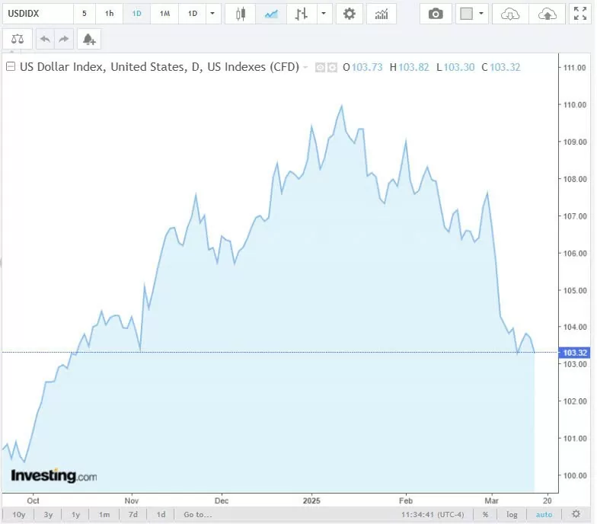Click the load chart layout cloud icon
This screenshot has height=524, width=597.
[510, 14]
